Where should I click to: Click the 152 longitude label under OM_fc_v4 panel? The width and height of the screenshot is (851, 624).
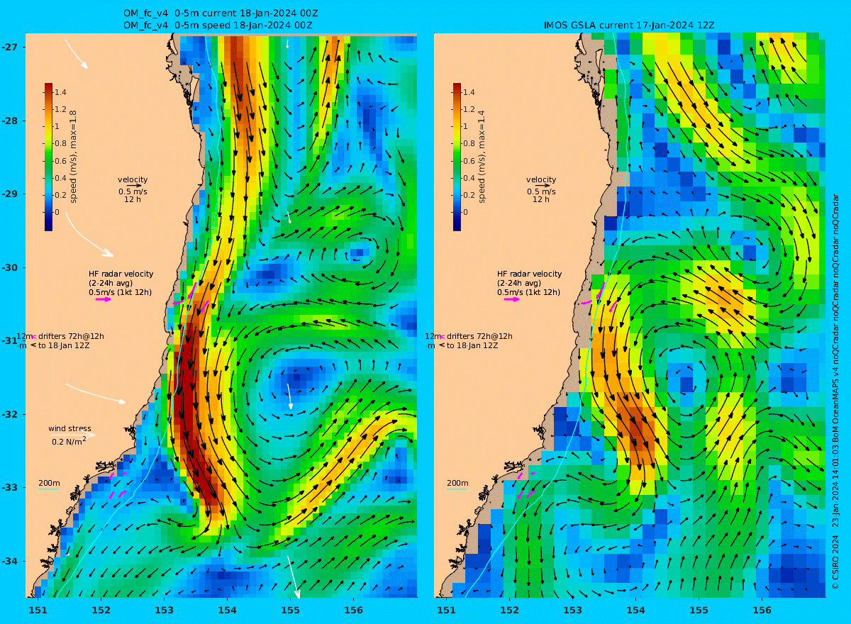(101, 610)
